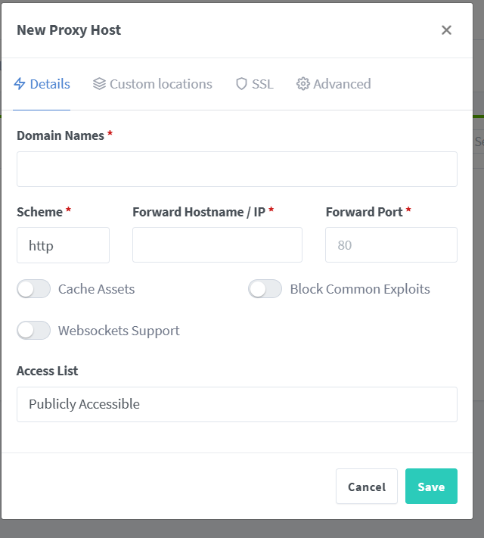The height and width of the screenshot is (538, 484).
Task: Open the Scheme http dropdown
Action: click(63, 245)
